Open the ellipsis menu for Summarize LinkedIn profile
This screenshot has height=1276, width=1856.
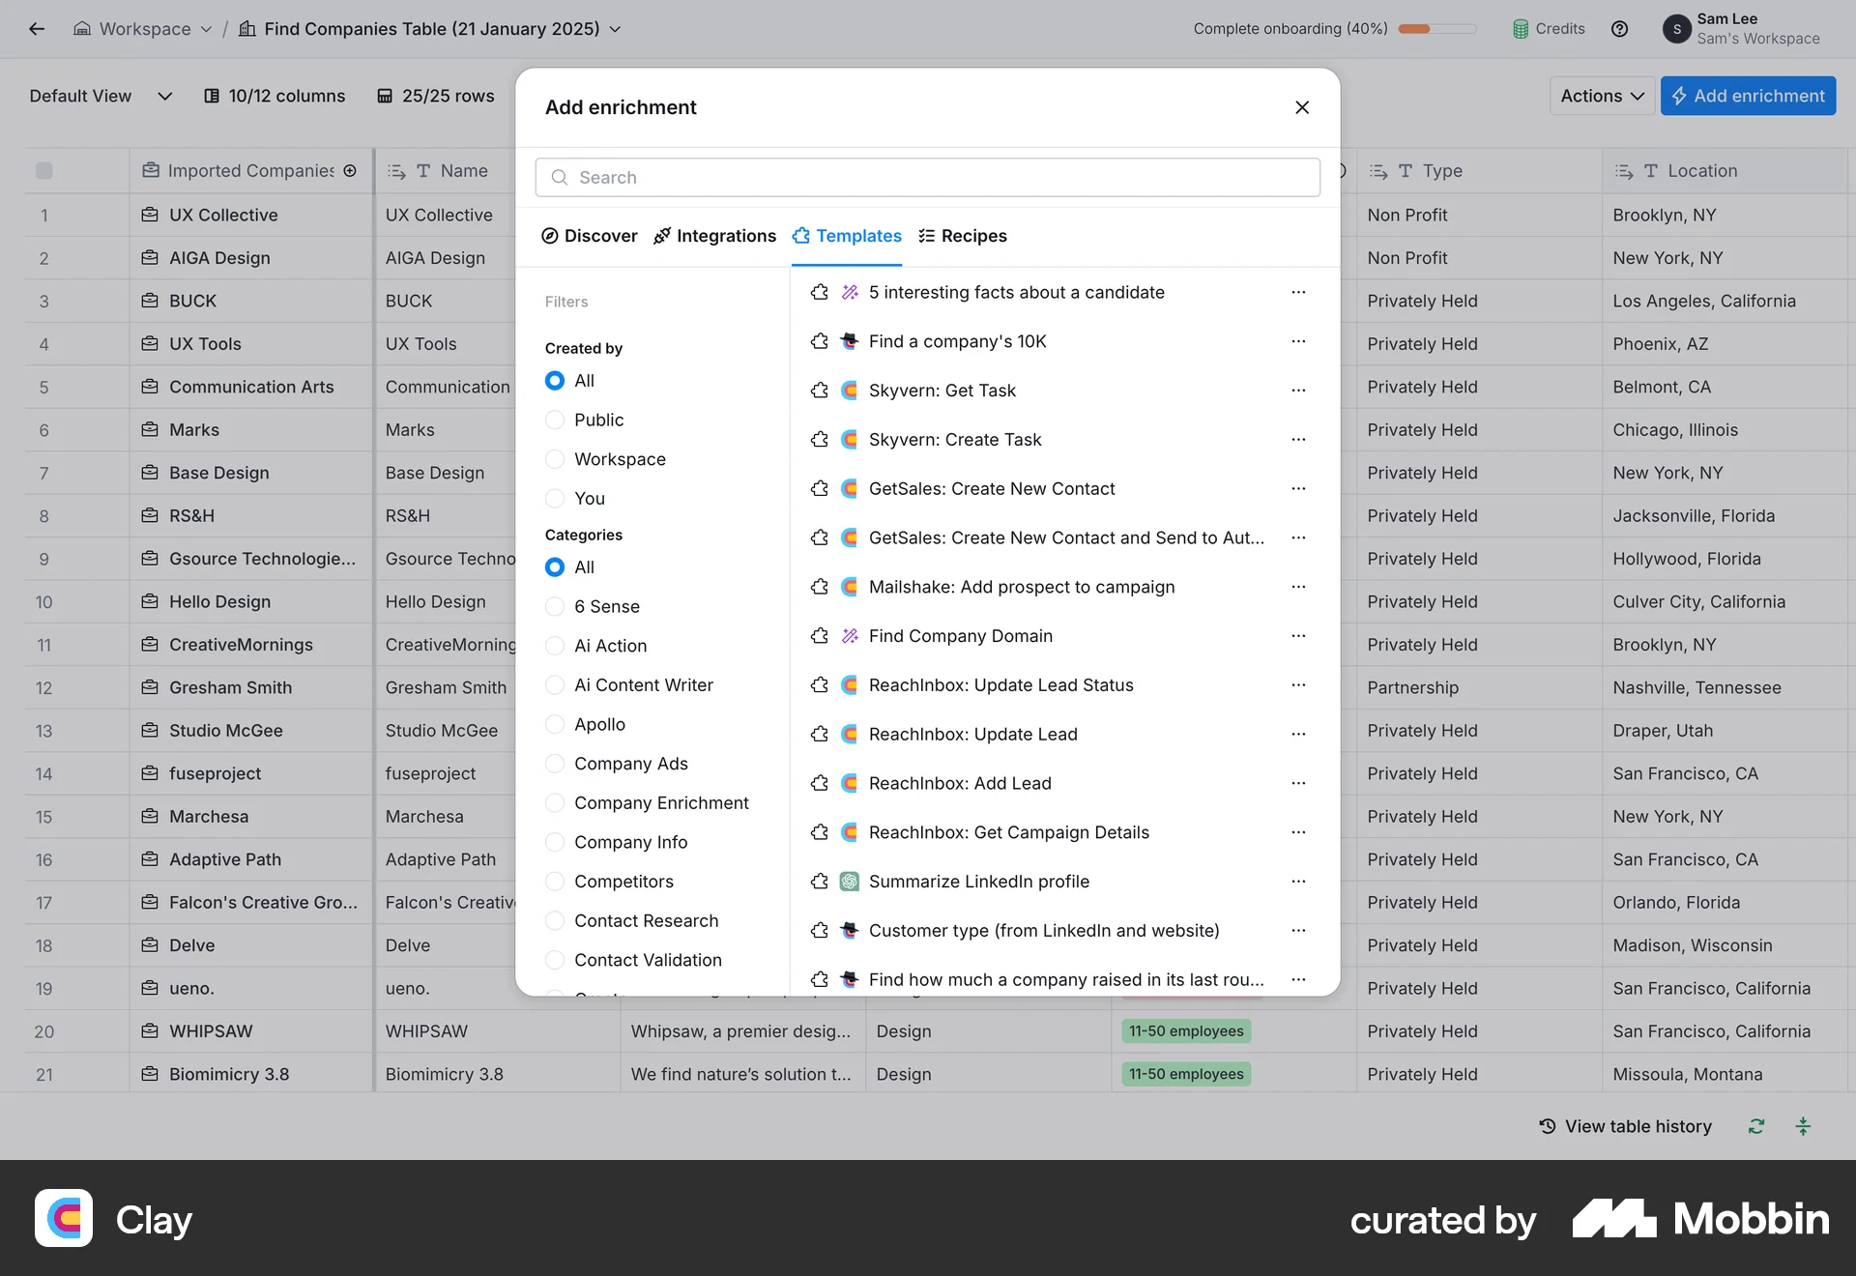pyautogui.click(x=1298, y=881)
